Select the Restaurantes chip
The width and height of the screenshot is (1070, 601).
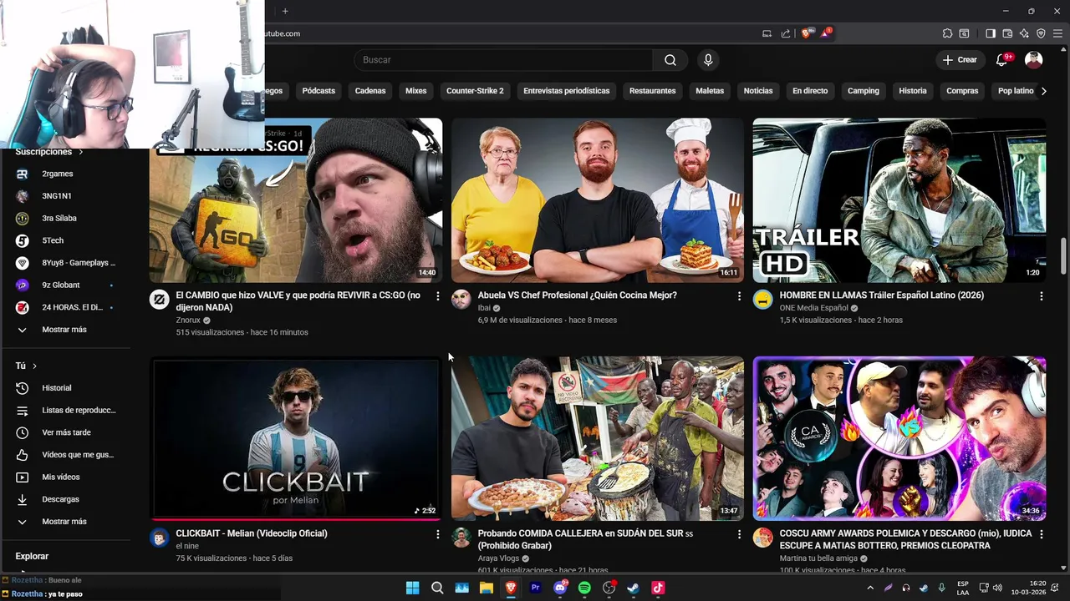pos(652,91)
